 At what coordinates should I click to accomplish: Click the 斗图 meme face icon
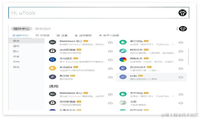click(x=123, y=103)
